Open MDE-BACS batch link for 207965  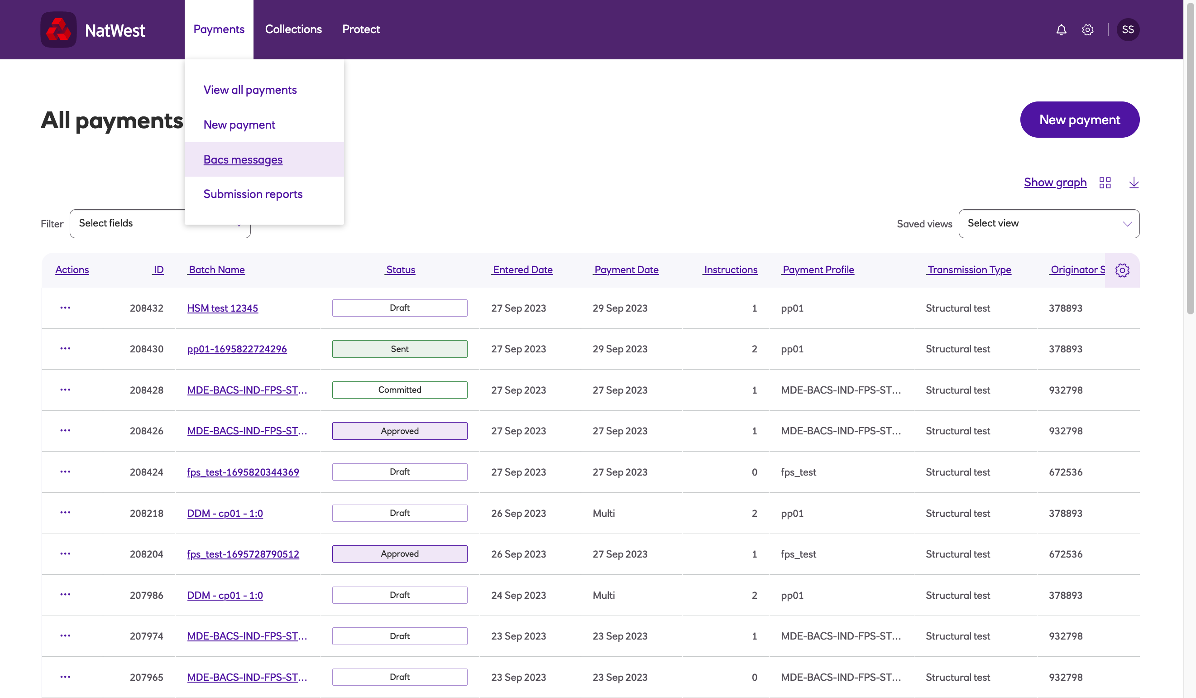(247, 678)
